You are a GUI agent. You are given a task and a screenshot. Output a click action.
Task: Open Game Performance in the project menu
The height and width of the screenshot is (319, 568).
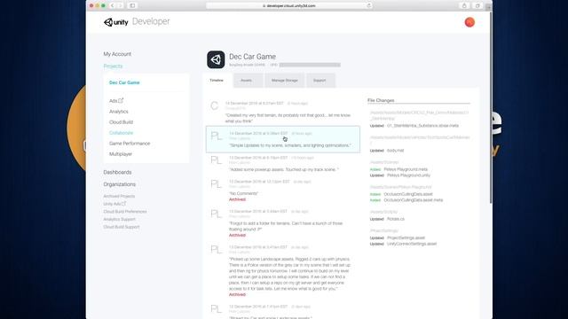(x=130, y=144)
